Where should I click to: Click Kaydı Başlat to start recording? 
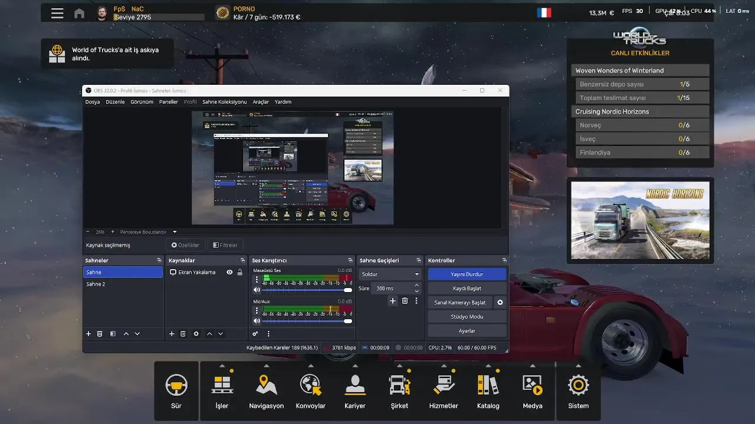pos(467,288)
